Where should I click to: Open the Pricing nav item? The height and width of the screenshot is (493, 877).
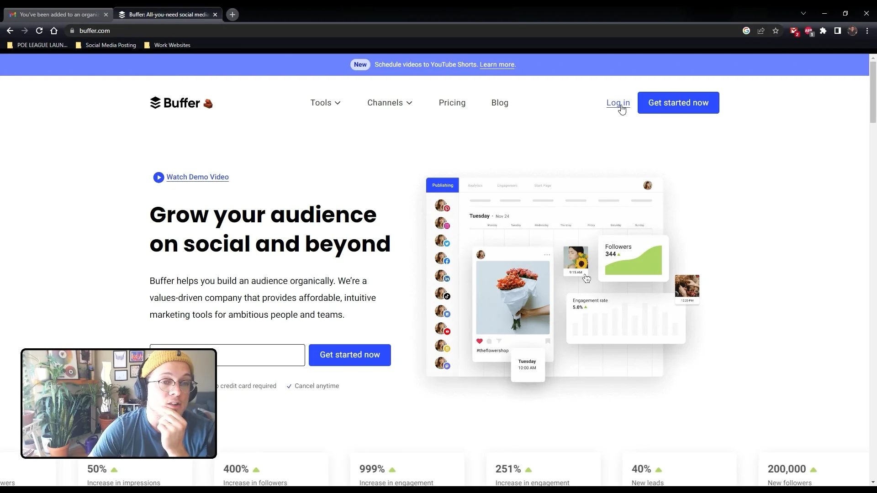tap(452, 103)
